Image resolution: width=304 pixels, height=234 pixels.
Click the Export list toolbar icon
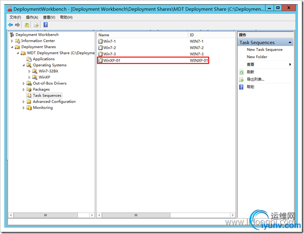coord(36,25)
